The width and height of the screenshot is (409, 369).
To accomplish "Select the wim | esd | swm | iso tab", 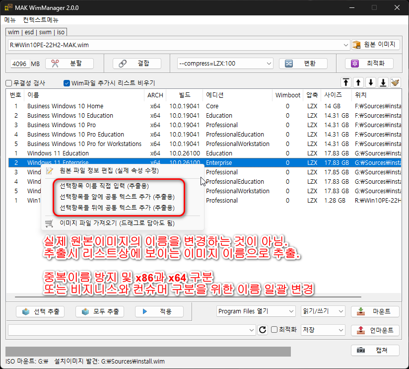I will pos(36,32).
